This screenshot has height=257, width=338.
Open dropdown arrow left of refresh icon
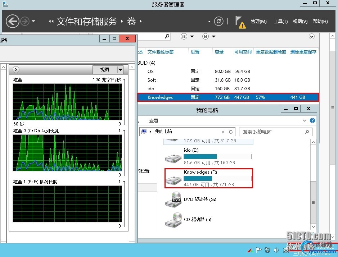pyautogui.click(x=209, y=22)
